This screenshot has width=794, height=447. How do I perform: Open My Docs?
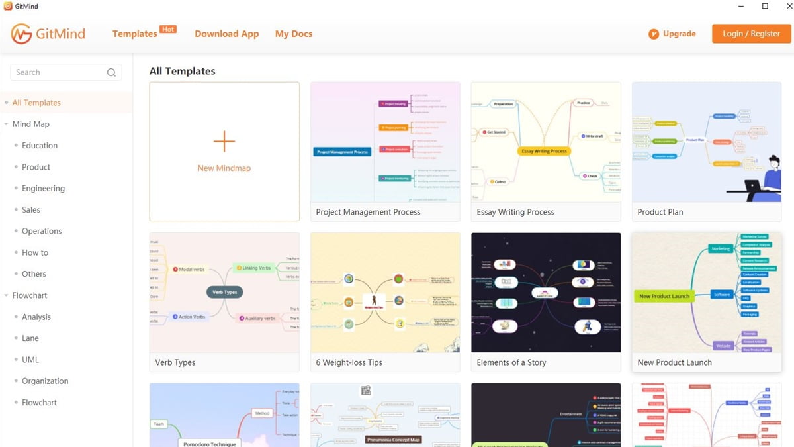coord(293,34)
